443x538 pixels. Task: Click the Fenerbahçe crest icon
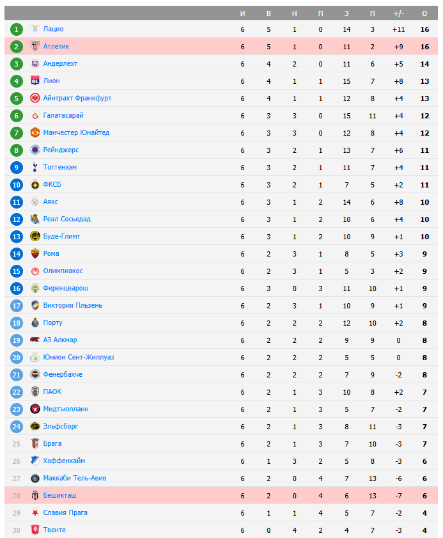[x=35, y=374]
